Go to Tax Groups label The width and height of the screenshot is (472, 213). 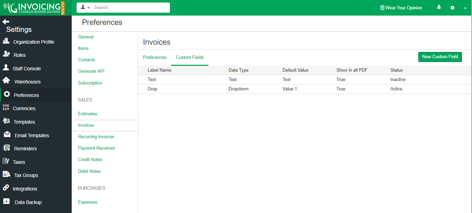point(26,175)
